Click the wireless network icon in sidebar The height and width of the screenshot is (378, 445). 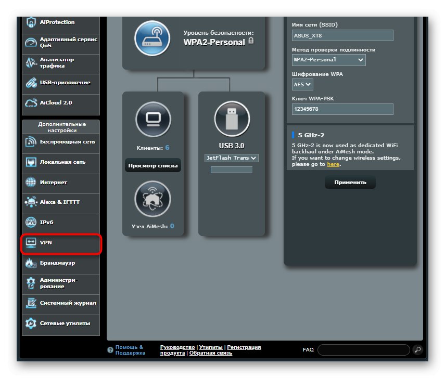coord(31,142)
